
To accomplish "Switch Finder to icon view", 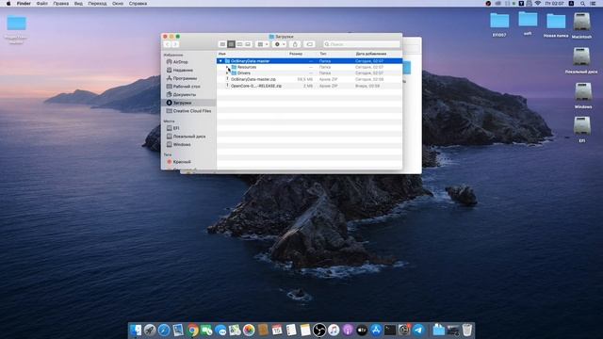I will tap(222, 44).
